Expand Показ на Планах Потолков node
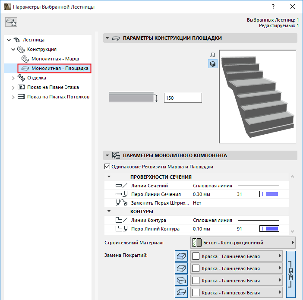Screen dimensions: 303x300 point(13,97)
